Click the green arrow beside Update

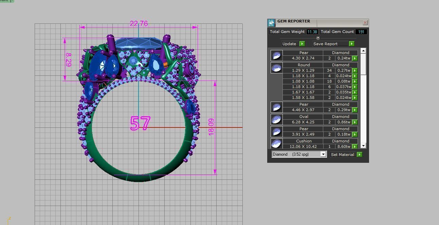[x=302, y=44]
